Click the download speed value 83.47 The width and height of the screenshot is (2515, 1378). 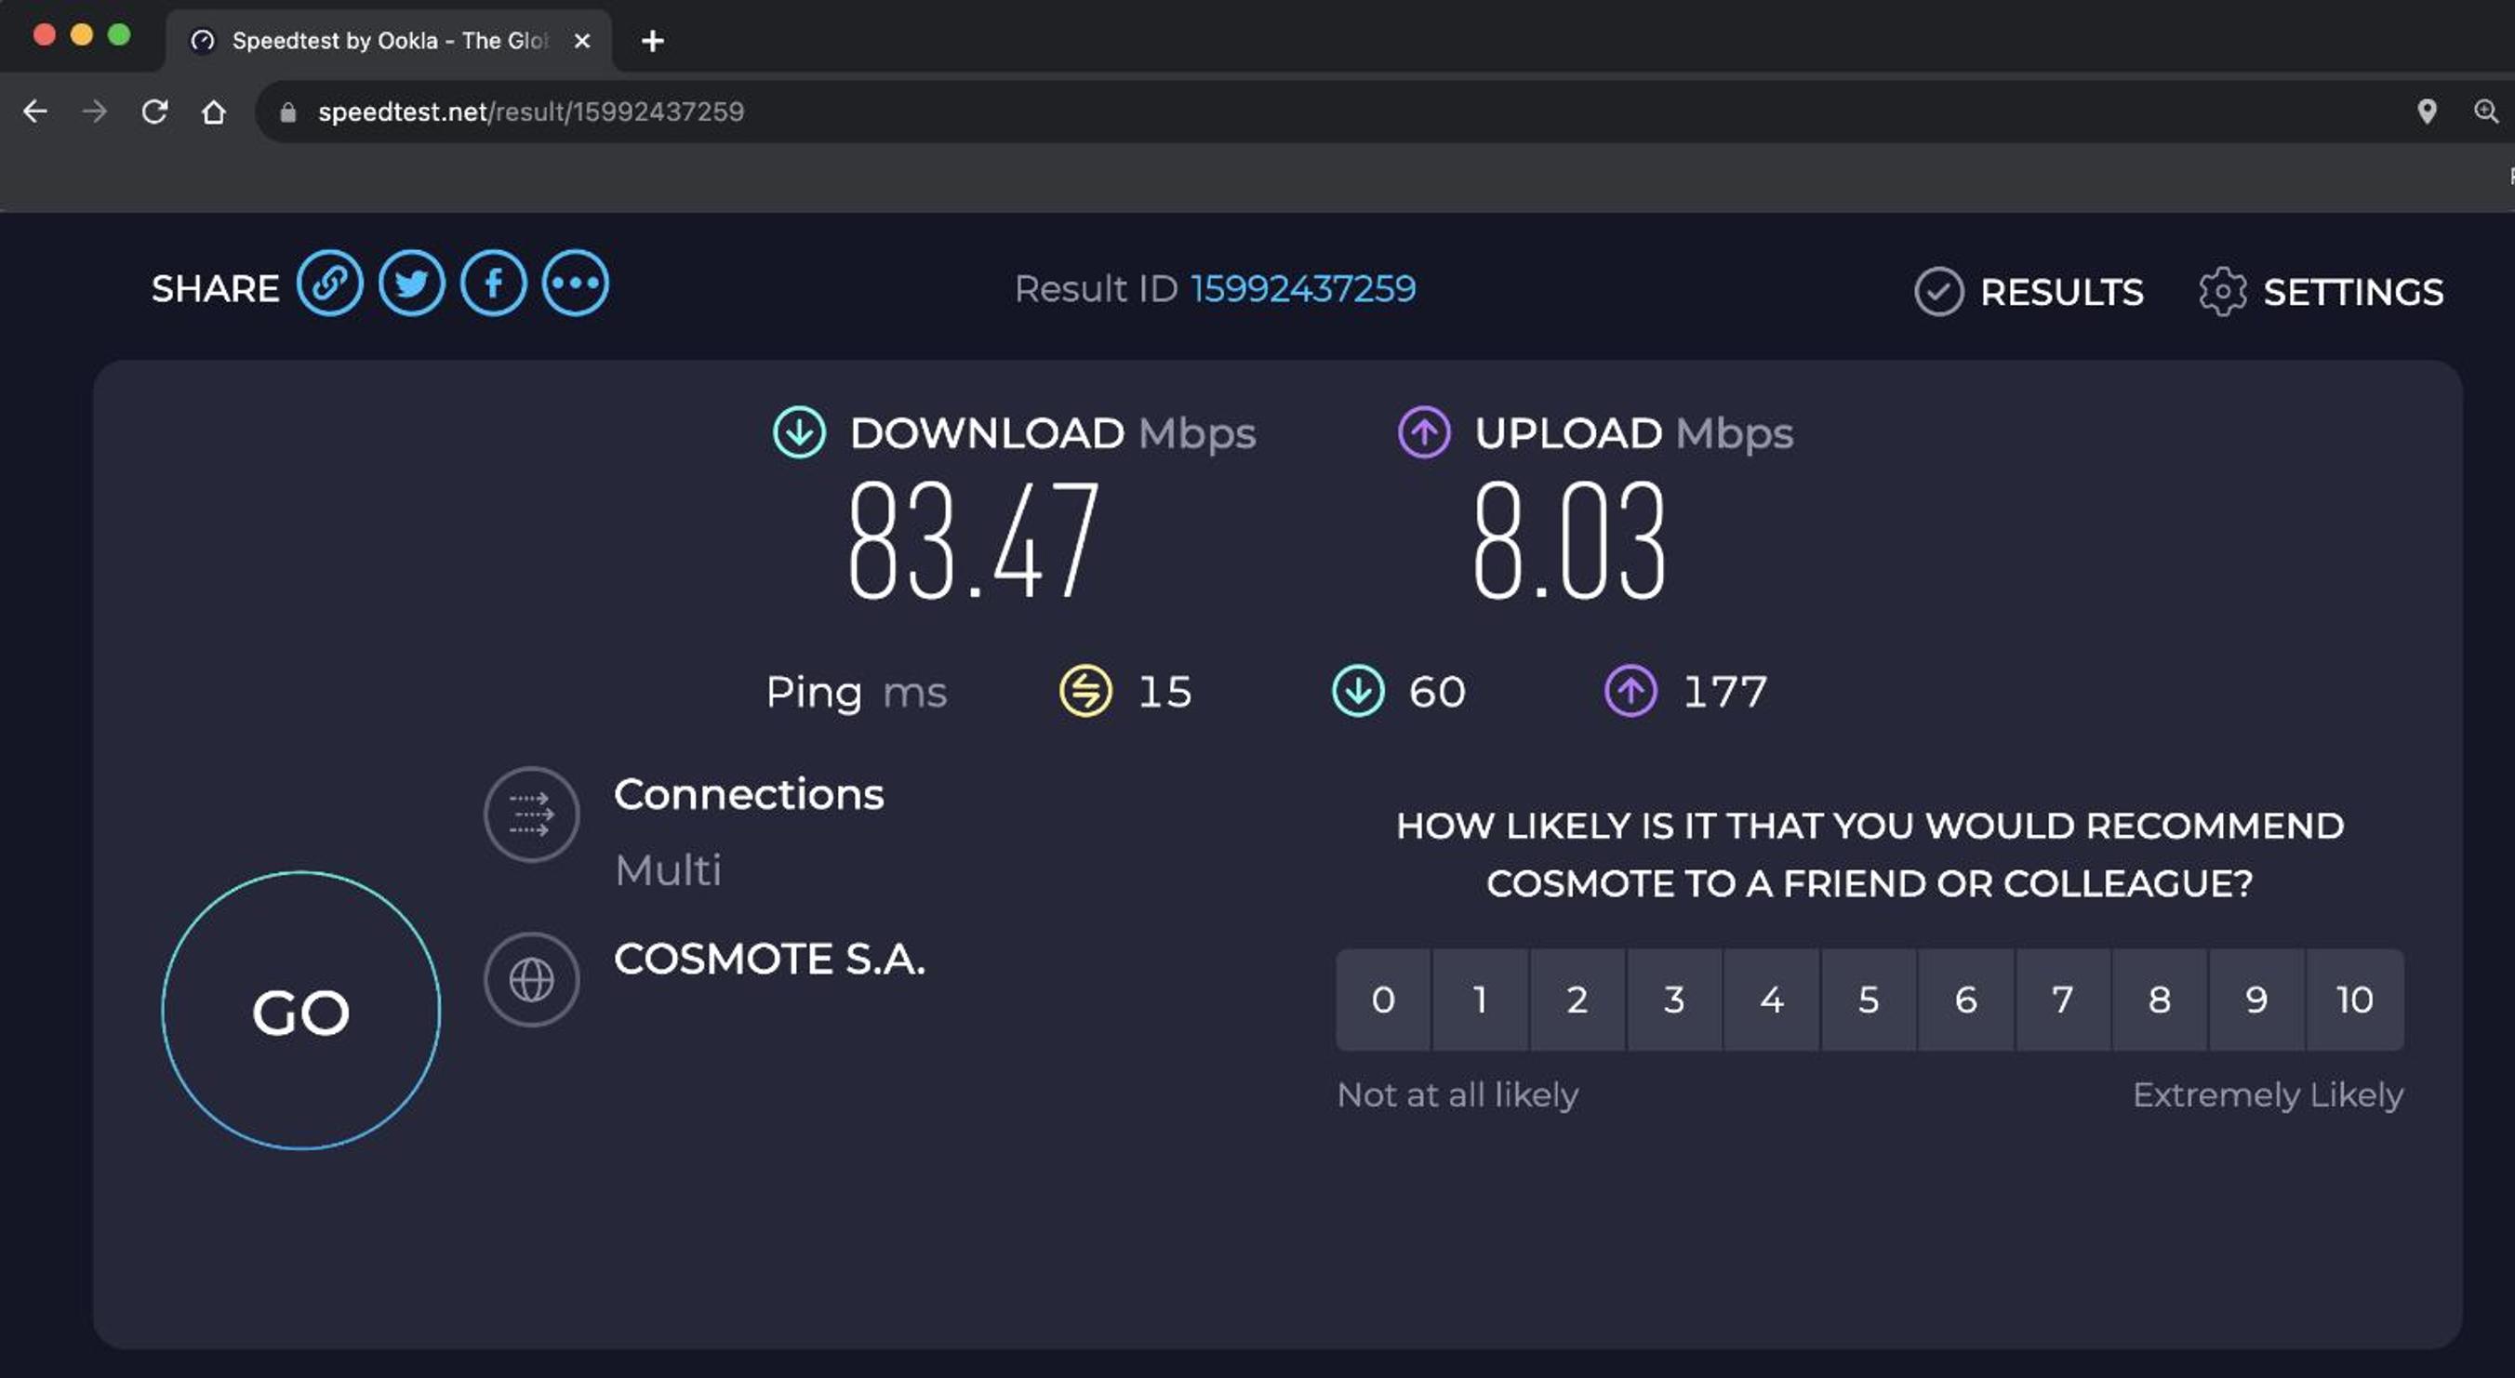(x=974, y=539)
